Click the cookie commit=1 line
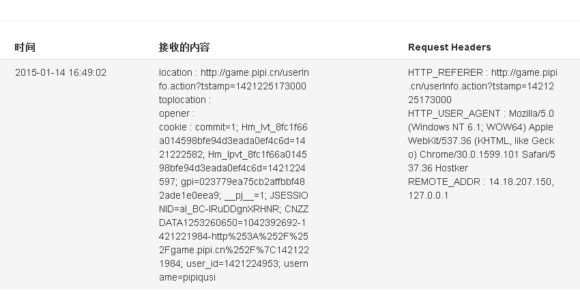Image resolution: width=580 pixels, height=301 pixels. coord(233,127)
